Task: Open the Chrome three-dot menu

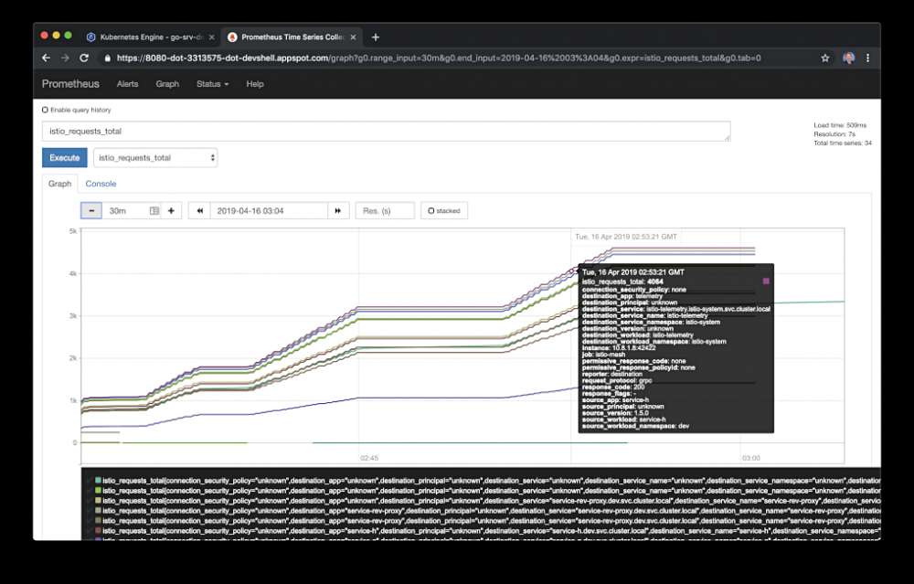Action: [x=868, y=58]
